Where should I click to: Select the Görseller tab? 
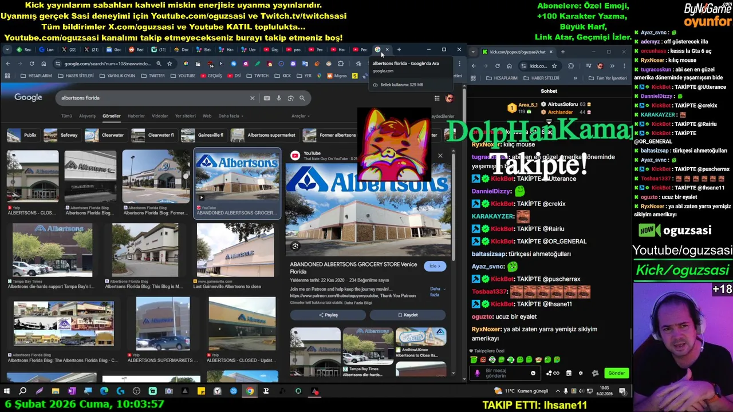tap(111, 116)
